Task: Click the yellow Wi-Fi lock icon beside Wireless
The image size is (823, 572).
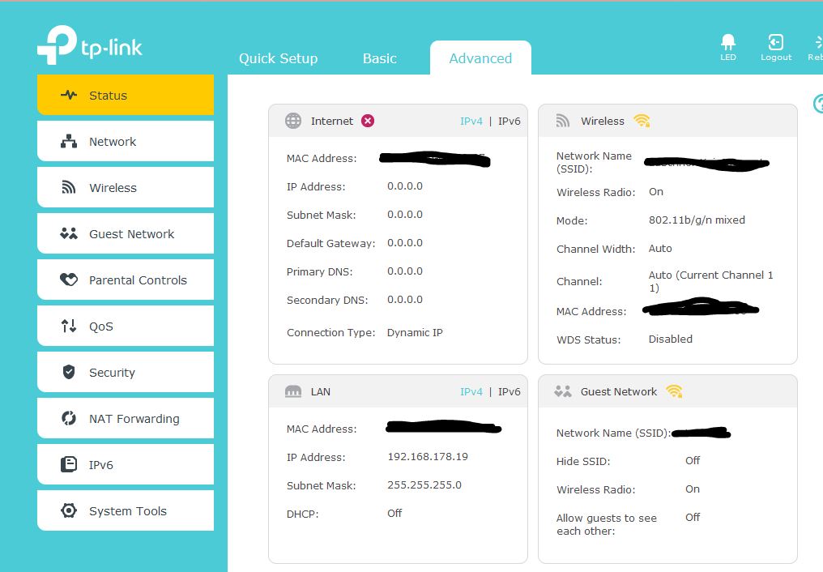Action: [x=642, y=121]
